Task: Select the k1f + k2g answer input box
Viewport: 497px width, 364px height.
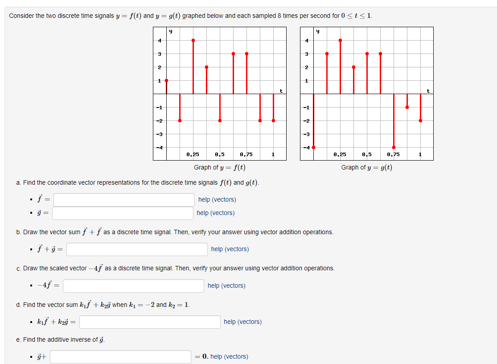Action: (149, 322)
